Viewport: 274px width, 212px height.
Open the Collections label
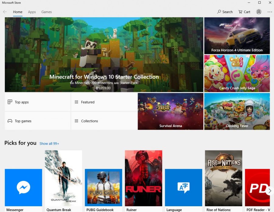click(x=90, y=121)
